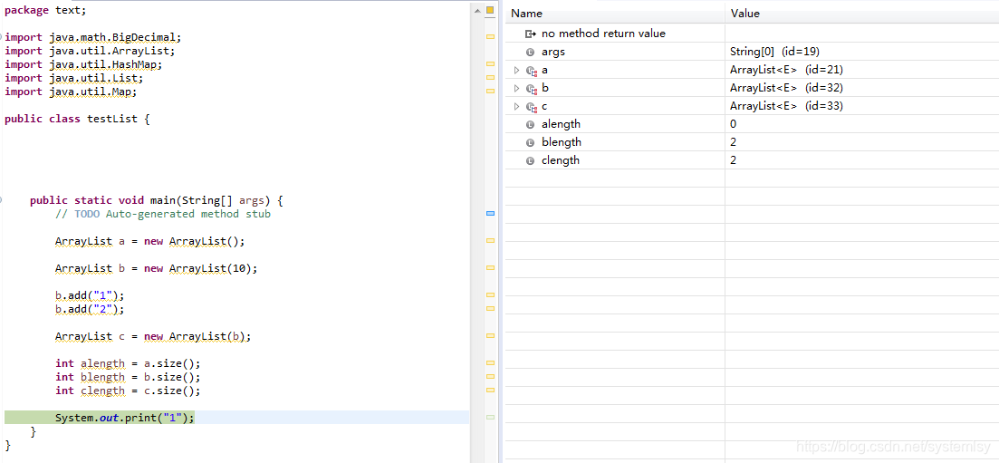Click the '// TODO Auto-generated method stub' comment
The height and width of the screenshot is (463, 999).
click(162, 214)
